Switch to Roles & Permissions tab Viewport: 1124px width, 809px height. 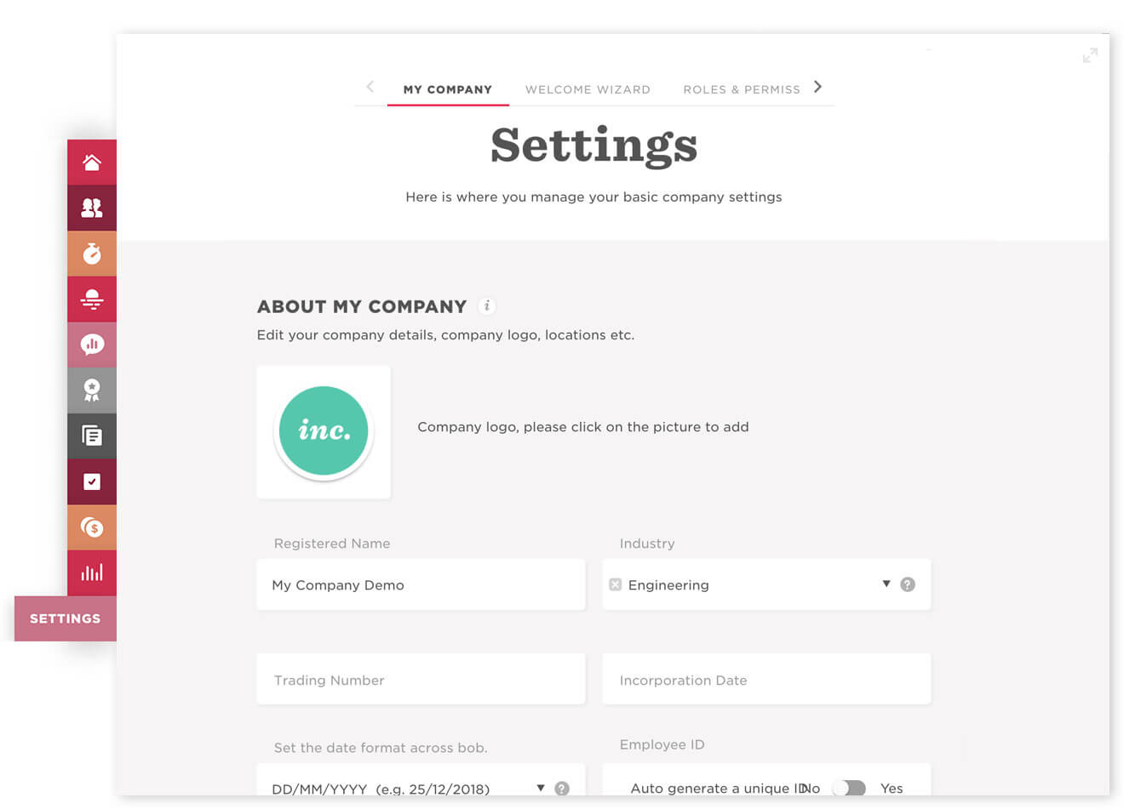pyautogui.click(x=742, y=89)
